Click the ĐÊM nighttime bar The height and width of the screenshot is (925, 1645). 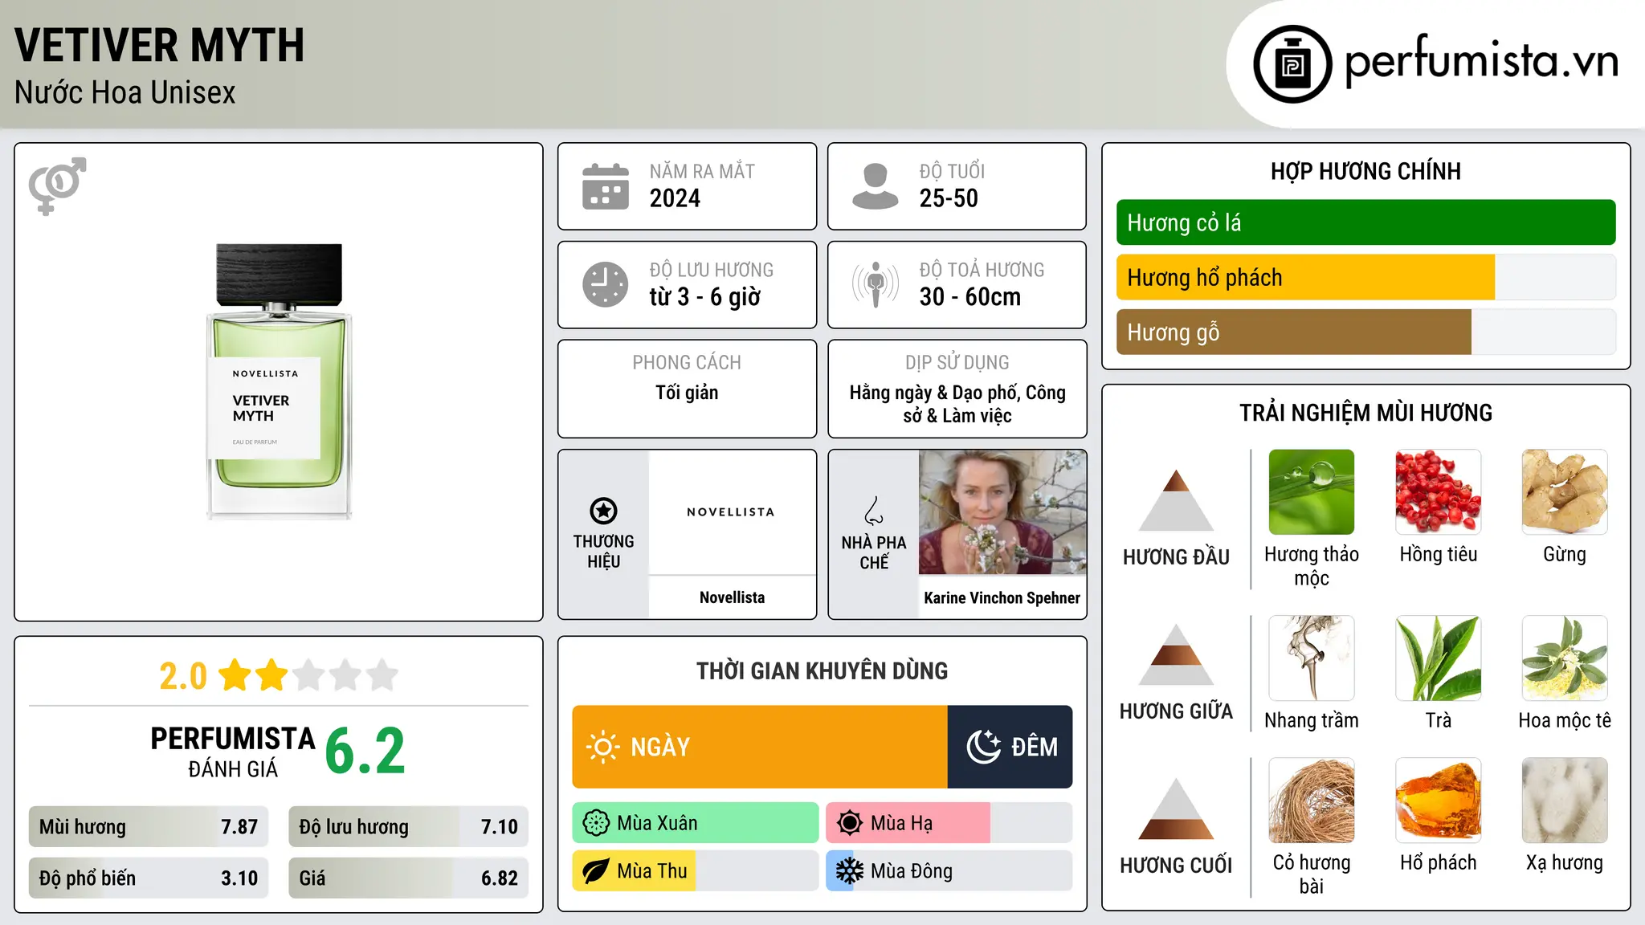1010,747
